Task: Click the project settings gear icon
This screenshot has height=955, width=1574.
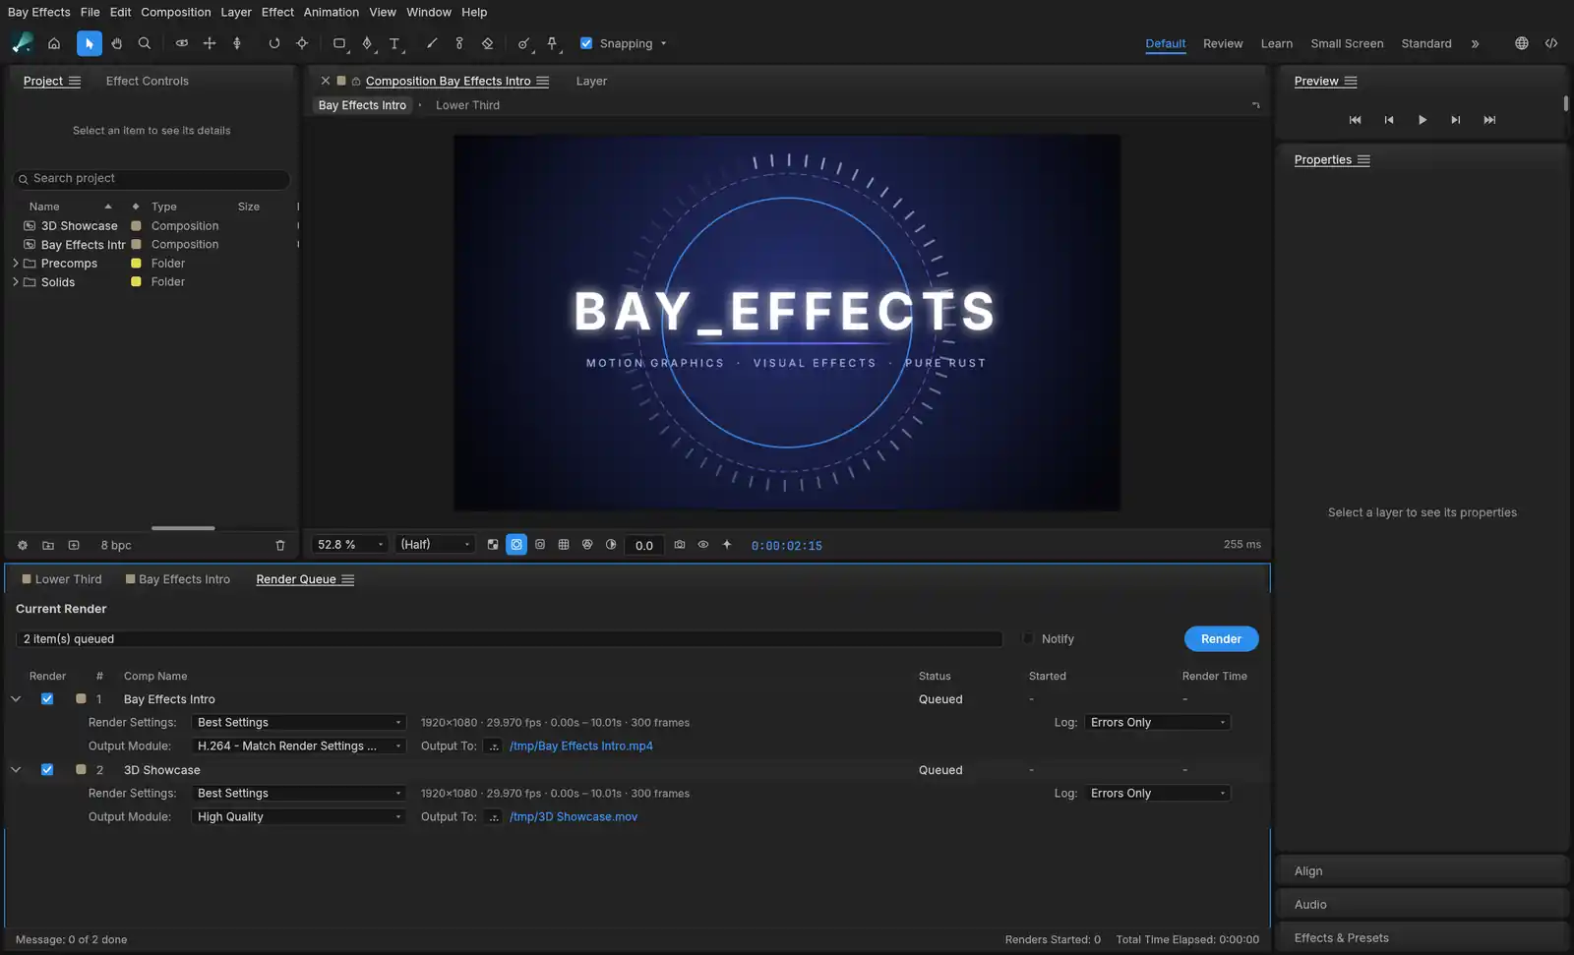Action: click(23, 545)
